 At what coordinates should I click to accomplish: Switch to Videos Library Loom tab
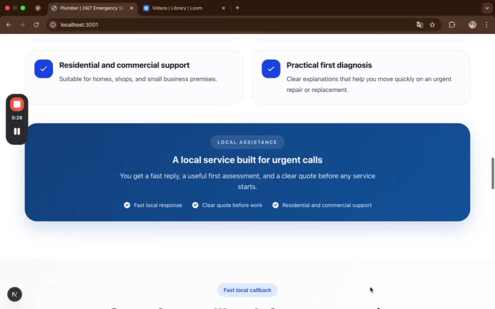pos(183,8)
